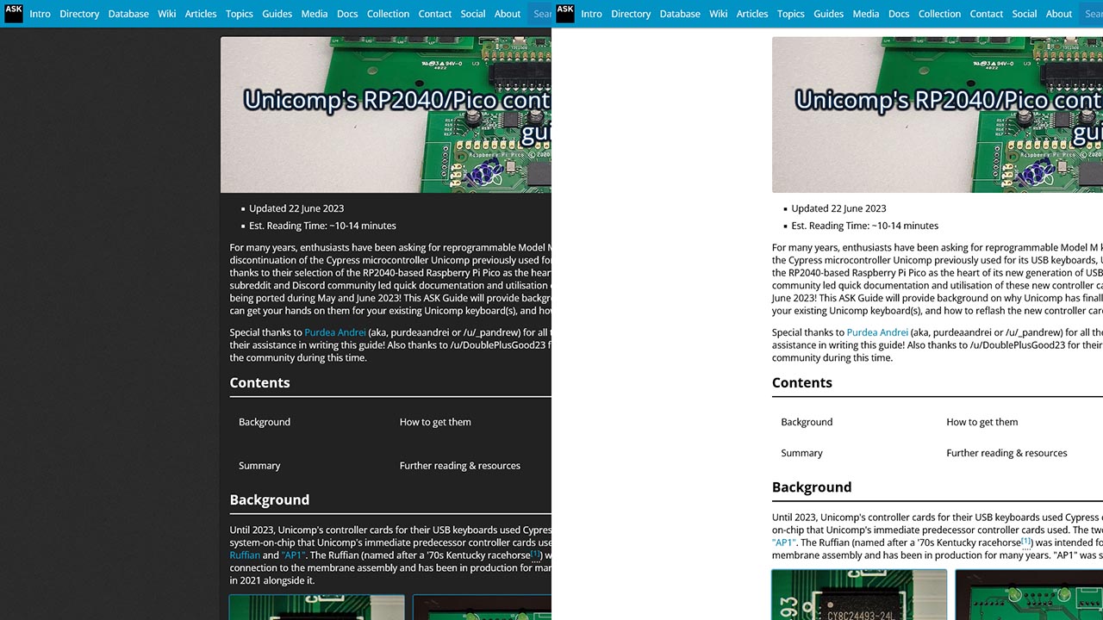This screenshot has width=1103, height=620.
Task: Click the ASK logo on the light-theme page
Action: [x=564, y=13]
